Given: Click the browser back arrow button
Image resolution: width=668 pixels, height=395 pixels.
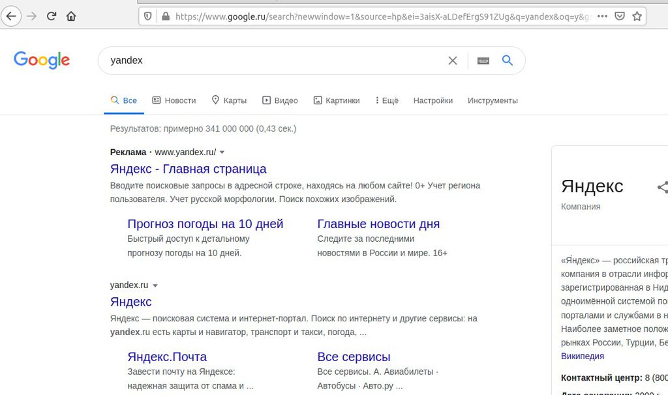Looking at the screenshot, I should coord(12,16).
